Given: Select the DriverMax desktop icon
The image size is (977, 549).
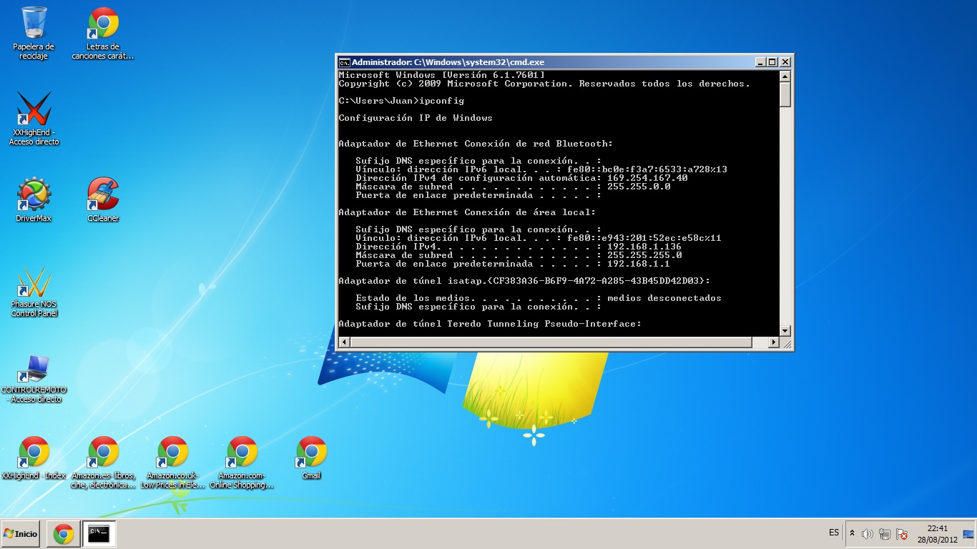Looking at the screenshot, I should pos(34,199).
